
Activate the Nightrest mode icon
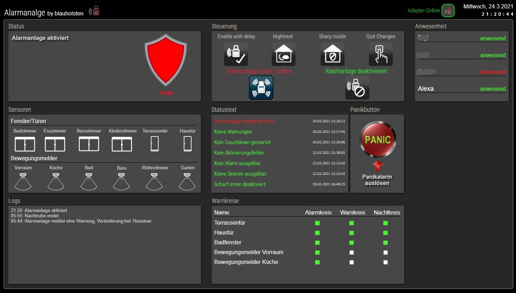(x=284, y=54)
